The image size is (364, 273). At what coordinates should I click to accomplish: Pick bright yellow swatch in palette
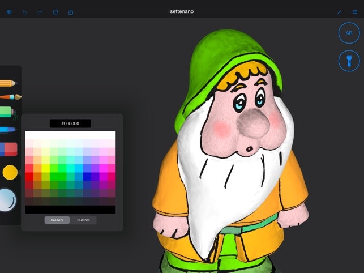[x=46, y=168]
